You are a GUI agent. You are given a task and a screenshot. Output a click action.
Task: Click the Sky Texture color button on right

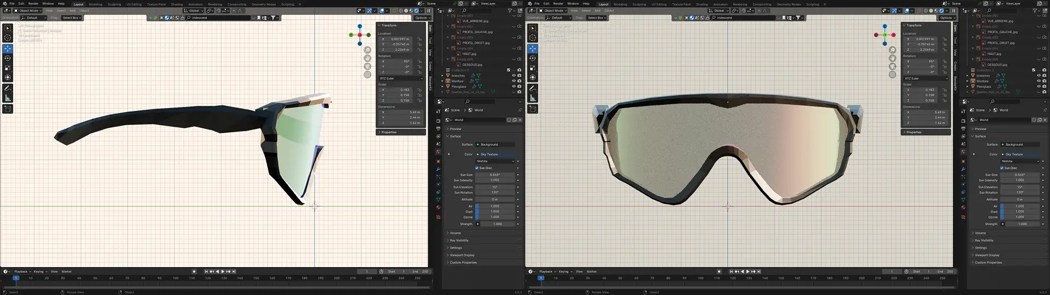1020,154
